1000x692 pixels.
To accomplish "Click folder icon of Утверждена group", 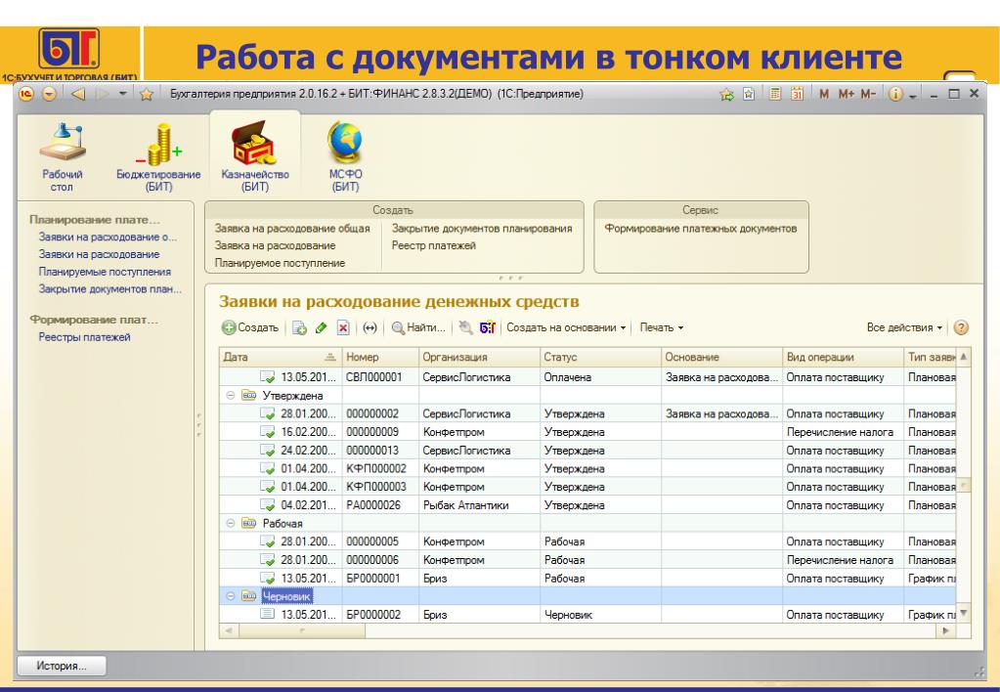I will (x=248, y=396).
